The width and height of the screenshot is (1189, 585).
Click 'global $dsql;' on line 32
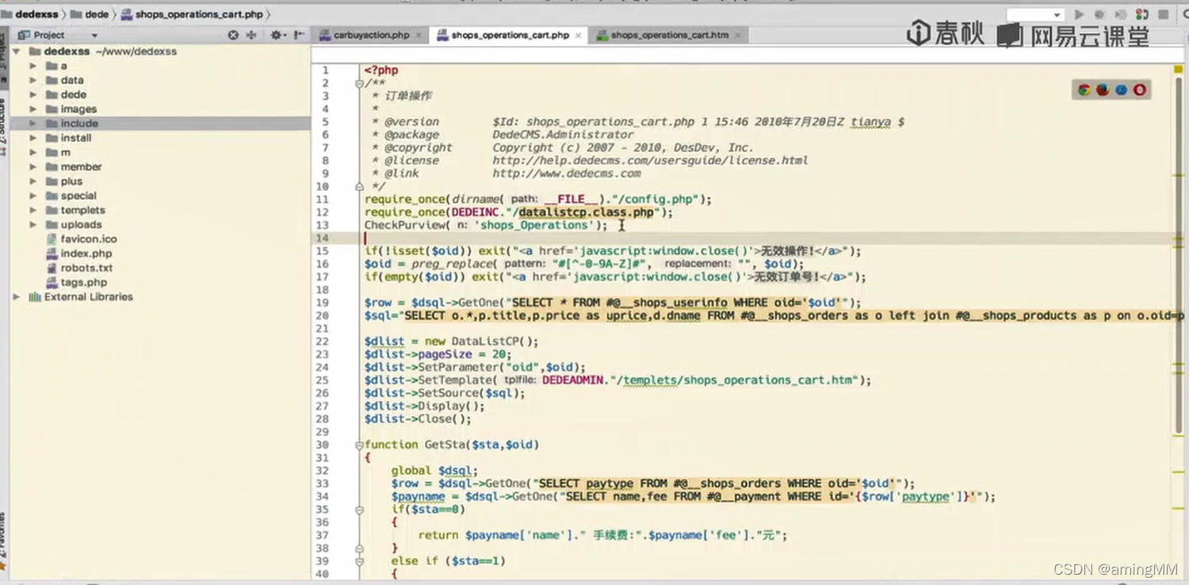tap(434, 471)
